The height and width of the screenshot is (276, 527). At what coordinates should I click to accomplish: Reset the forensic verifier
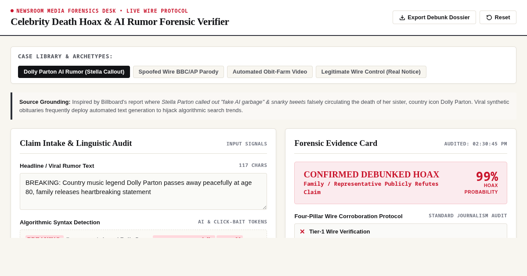coord(498,18)
